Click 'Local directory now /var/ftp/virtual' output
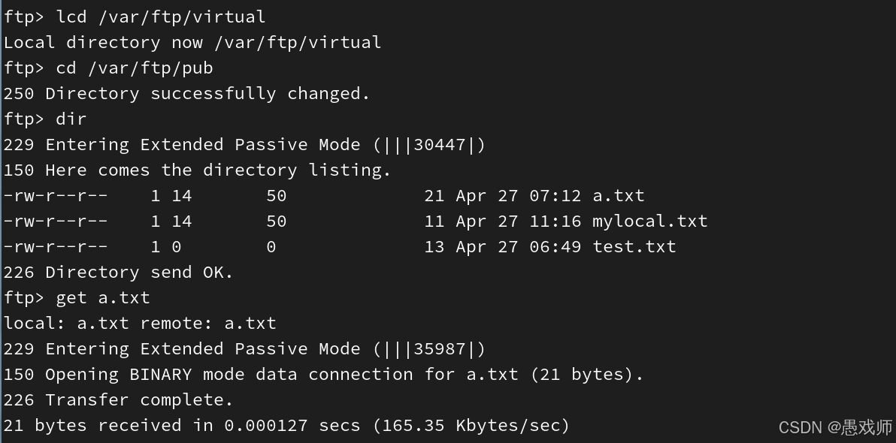896x443 pixels. 192,42
